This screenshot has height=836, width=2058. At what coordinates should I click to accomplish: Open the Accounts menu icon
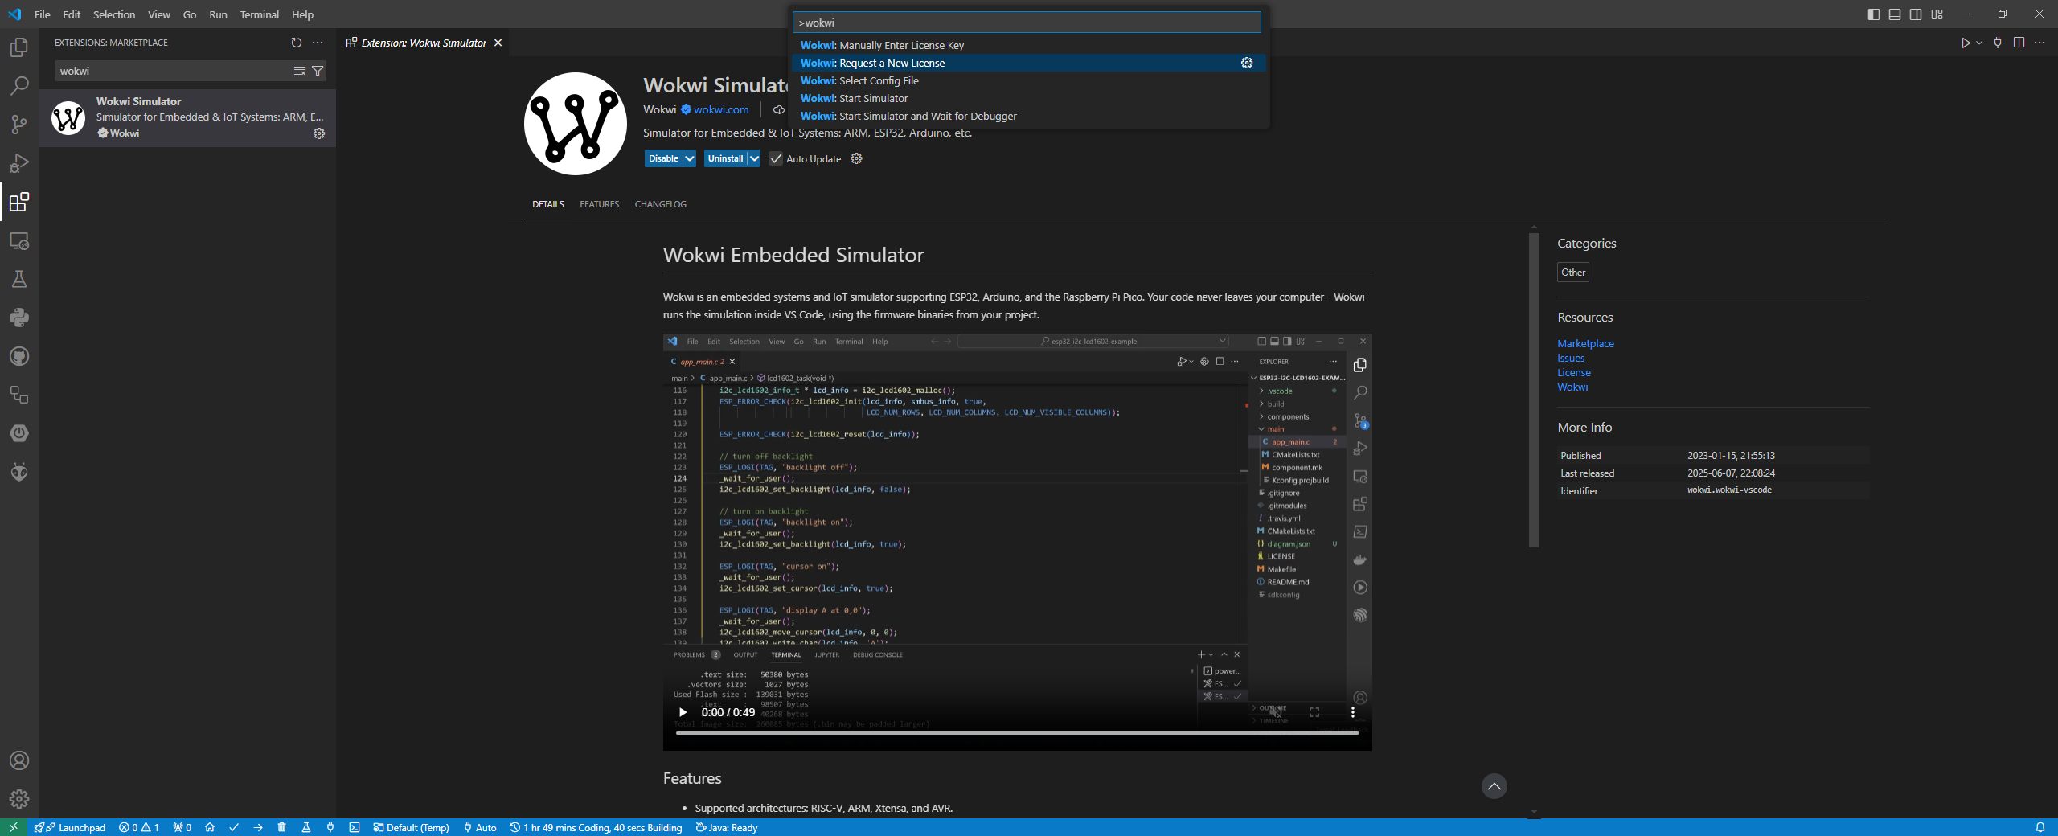click(19, 760)
